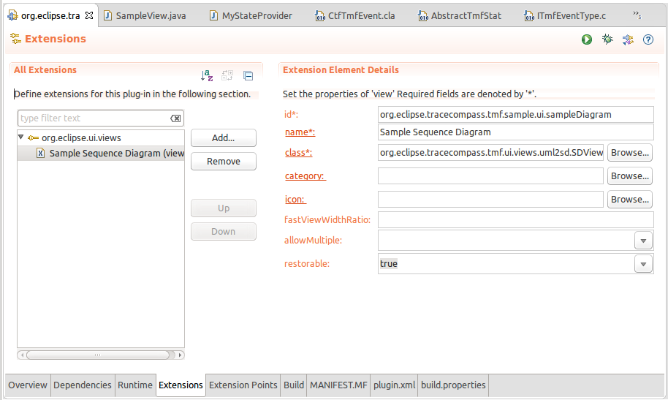Click the collapse all extensions icon

(x=248, y=75)
